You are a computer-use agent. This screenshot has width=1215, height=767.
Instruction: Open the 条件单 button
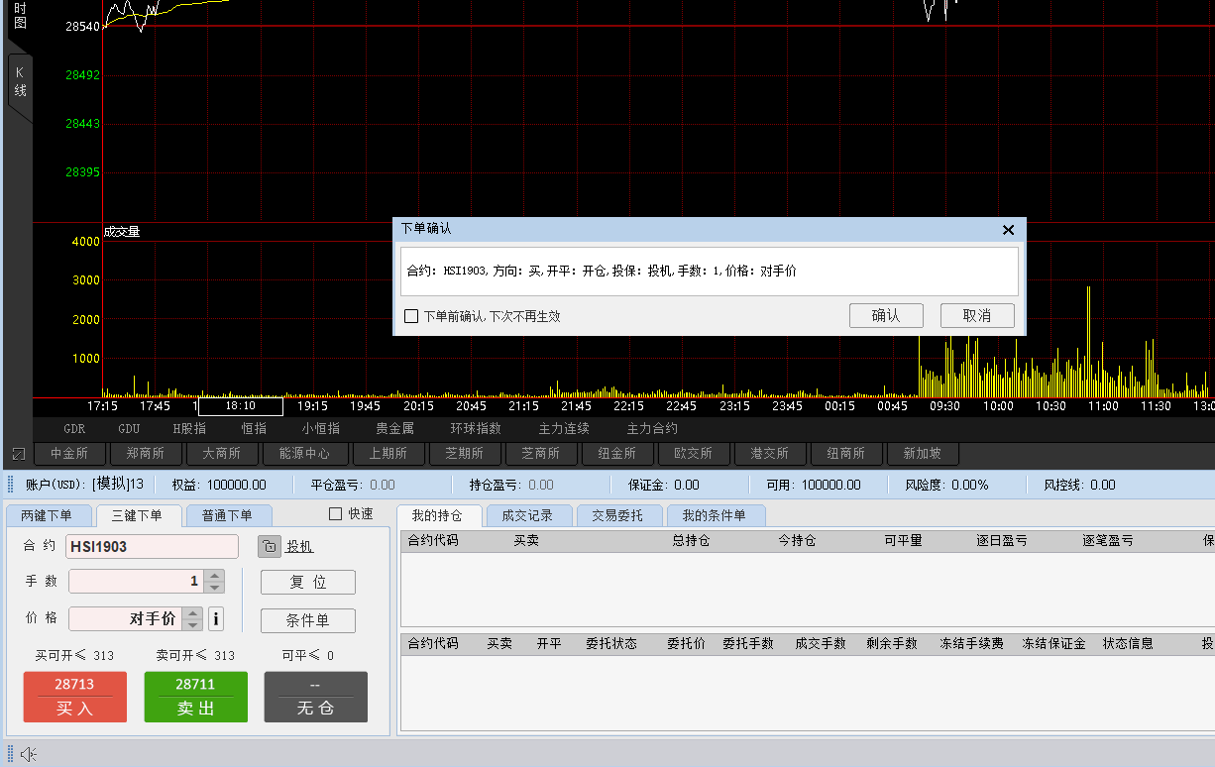click(307, 620)
